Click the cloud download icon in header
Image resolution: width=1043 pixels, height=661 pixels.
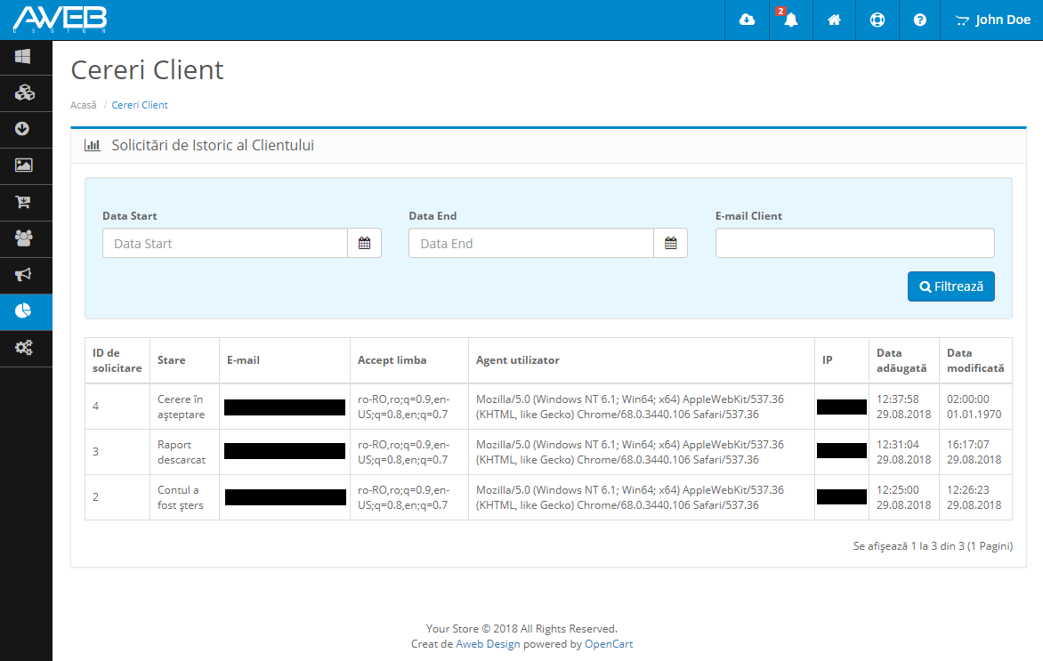pos(748,20)
